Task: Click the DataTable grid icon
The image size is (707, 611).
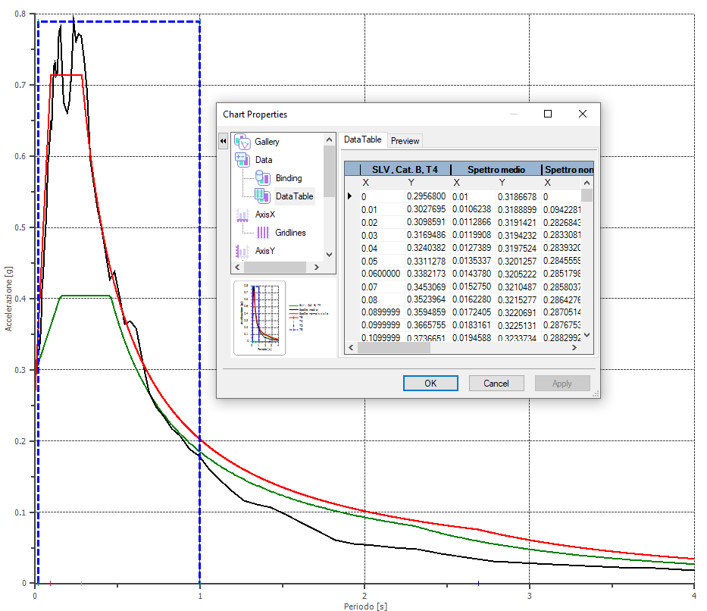Action: pyautogui.click(x=263, y=196)
